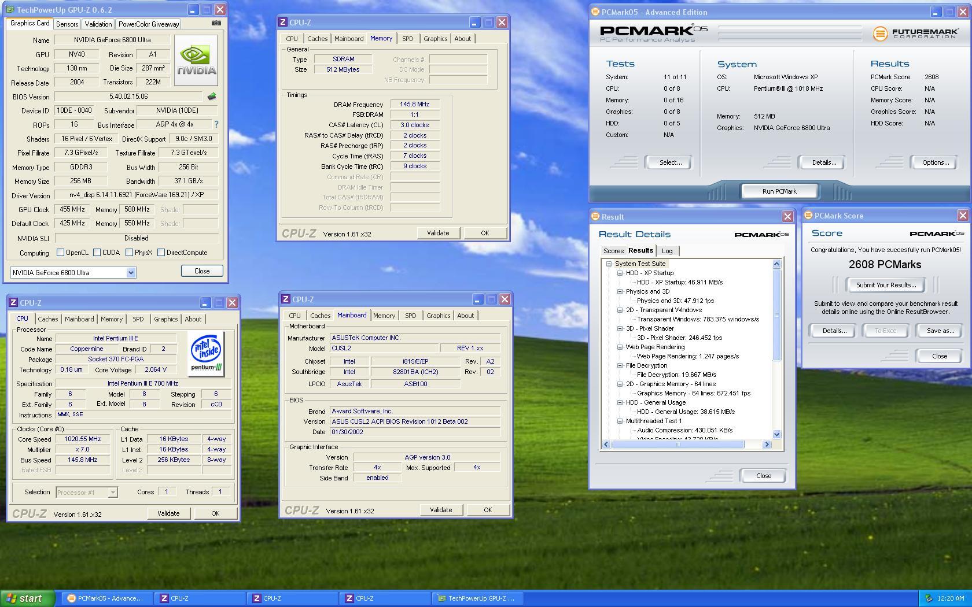This screenshot has width=972, height=607.
Task: Open the Sensors tab in GPU-Z
Action: coord(67,24)
